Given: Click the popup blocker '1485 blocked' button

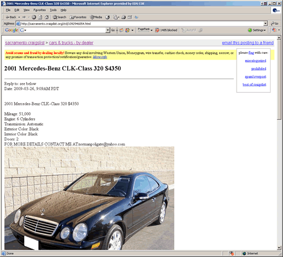Looking at the screenshot, I should point(166,30).
